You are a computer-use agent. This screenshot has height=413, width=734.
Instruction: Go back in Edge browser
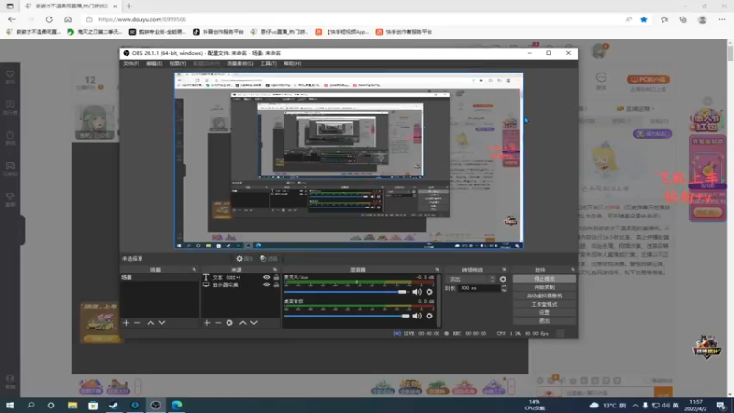[x=12, y=19]
